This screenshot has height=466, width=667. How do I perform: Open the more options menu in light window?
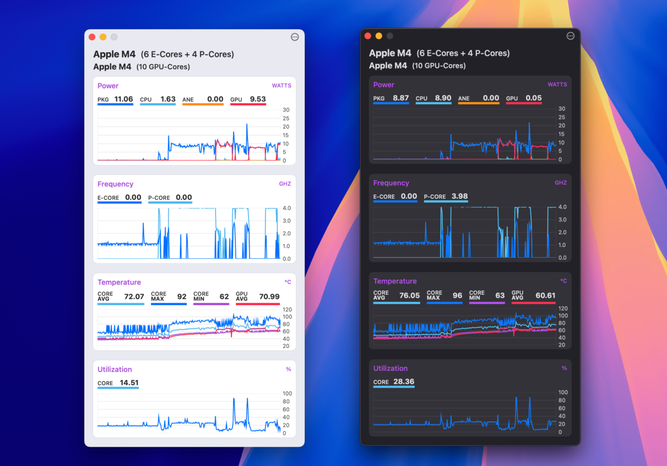point(294,37)
